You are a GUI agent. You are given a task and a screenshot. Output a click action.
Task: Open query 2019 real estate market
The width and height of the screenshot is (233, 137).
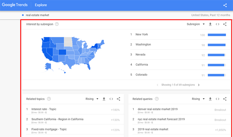153,129
